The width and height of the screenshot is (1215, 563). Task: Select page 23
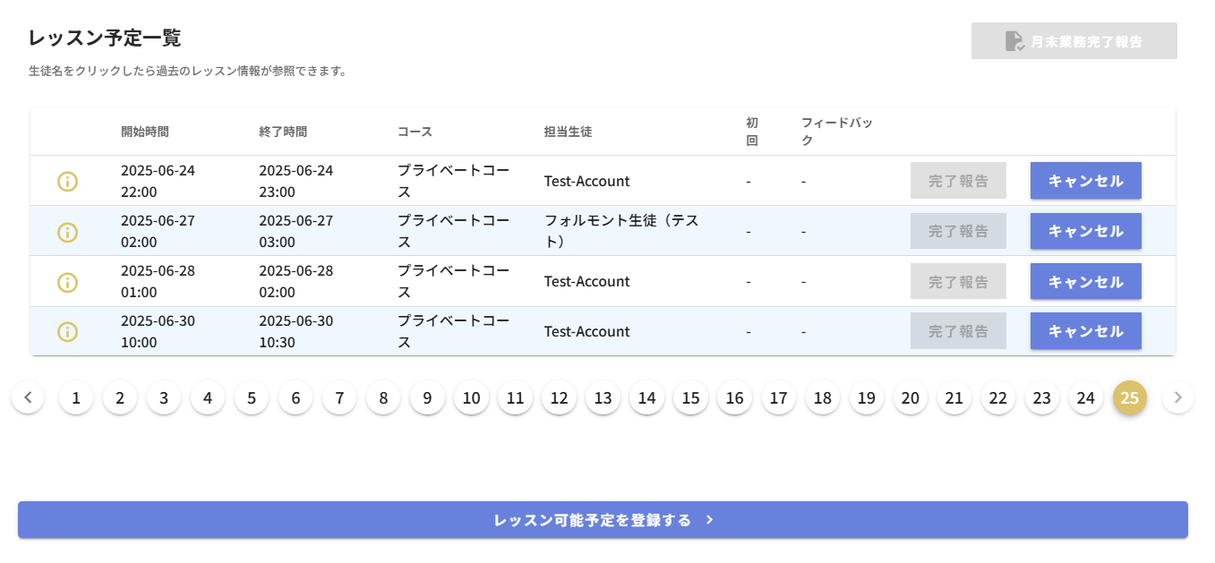click(1041, 397)
